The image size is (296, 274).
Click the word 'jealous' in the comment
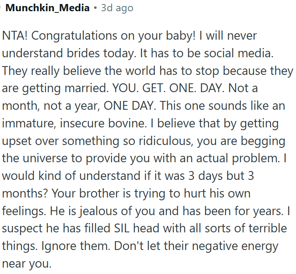pyautogui.click(x=98, y=211)
